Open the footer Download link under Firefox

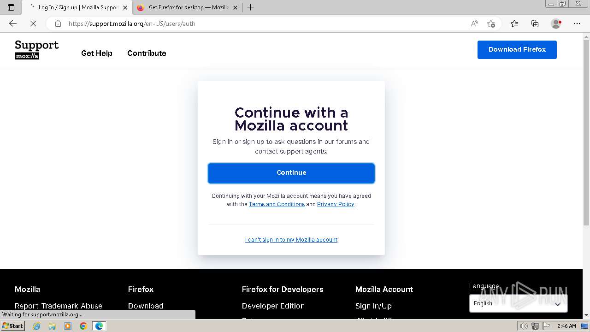click(x=146, y=306)
